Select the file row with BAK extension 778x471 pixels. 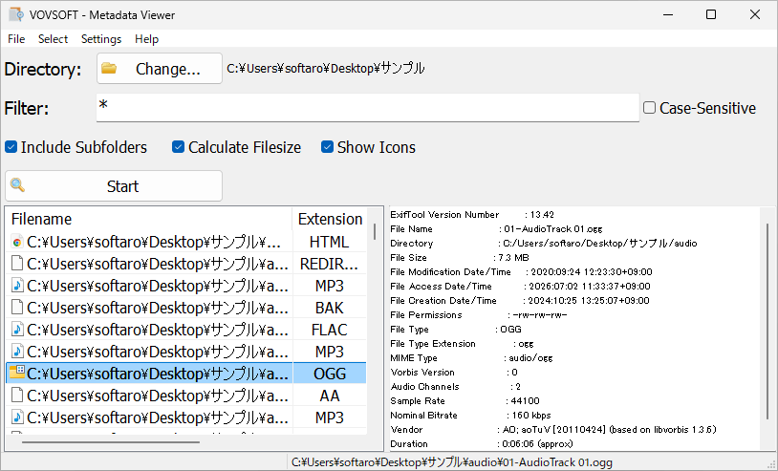(186, 308)
